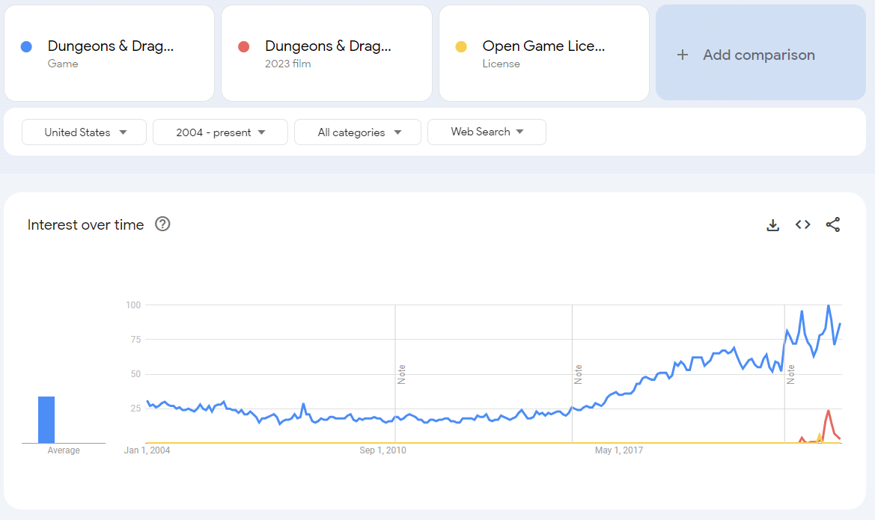Click the yellow dot for Open Game License

click(x=461, y=47)
